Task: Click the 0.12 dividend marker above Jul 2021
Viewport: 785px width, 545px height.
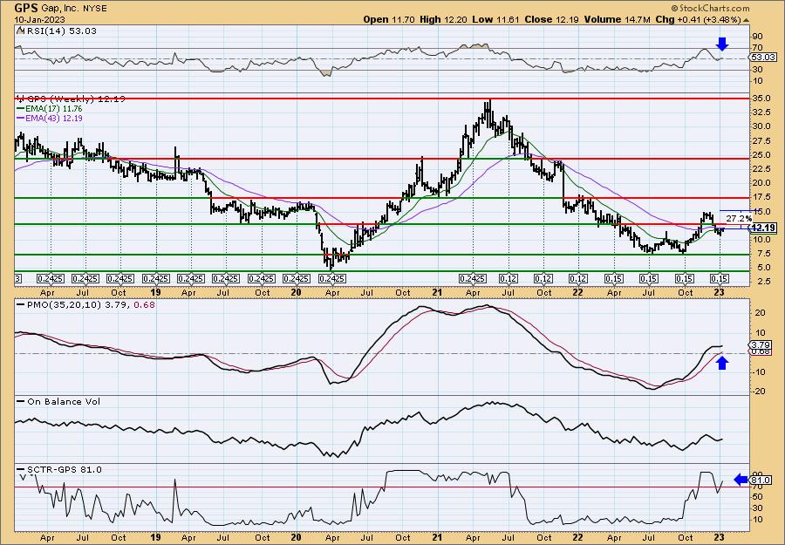Action: pyautogui.click(x=509, y=279)
